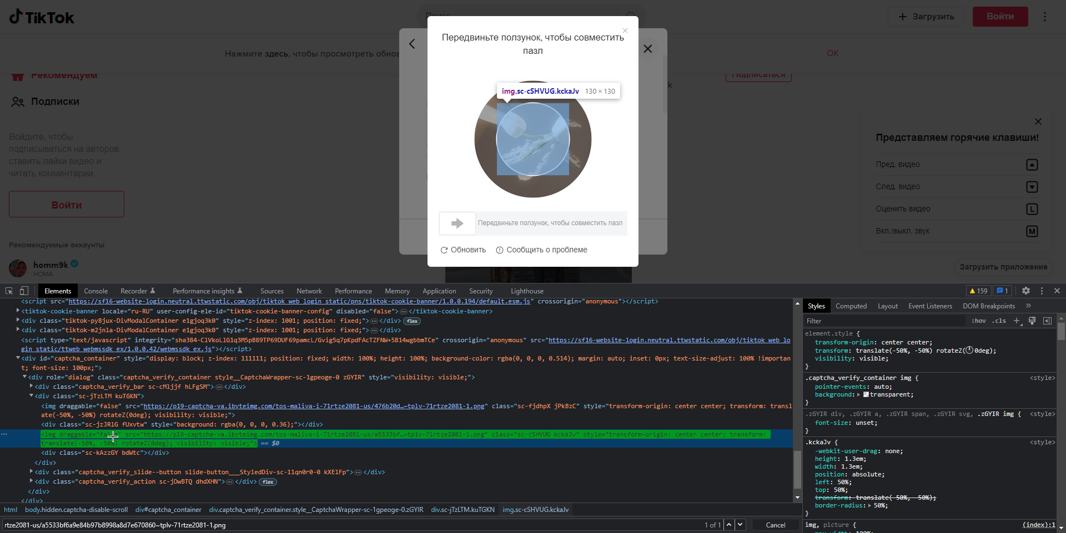Open the 159 warnings counter
Image resolution: width=1066 pixels, height=533 pixels.
(x=978, y=291)
